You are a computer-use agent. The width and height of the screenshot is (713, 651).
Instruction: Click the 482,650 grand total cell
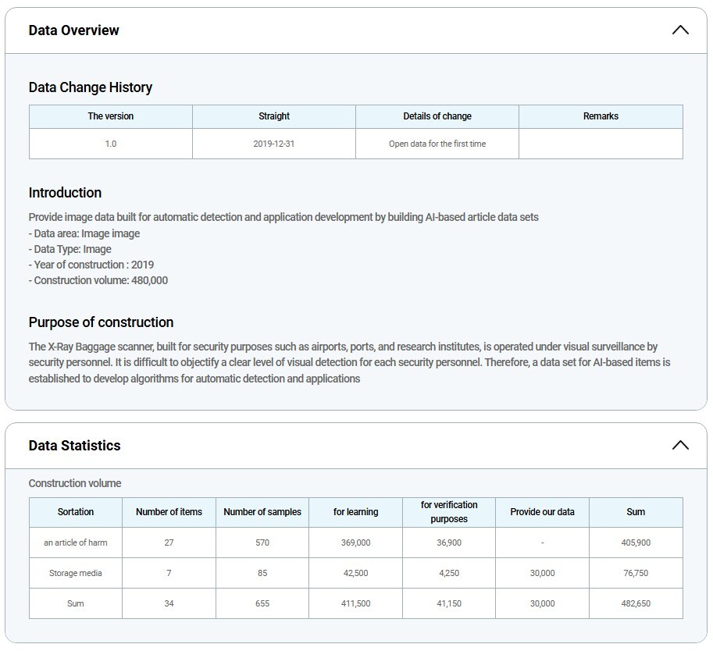click(636, 603)
